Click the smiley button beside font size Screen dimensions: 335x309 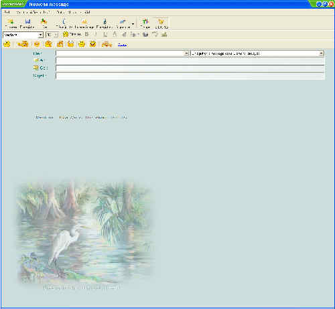click(x=66, y=34)
